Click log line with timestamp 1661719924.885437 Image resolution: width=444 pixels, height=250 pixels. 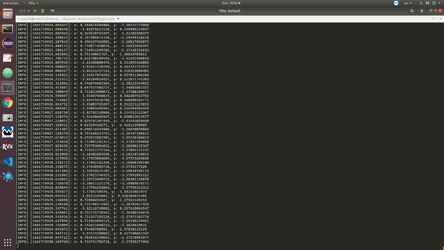[x=82, y=25]
